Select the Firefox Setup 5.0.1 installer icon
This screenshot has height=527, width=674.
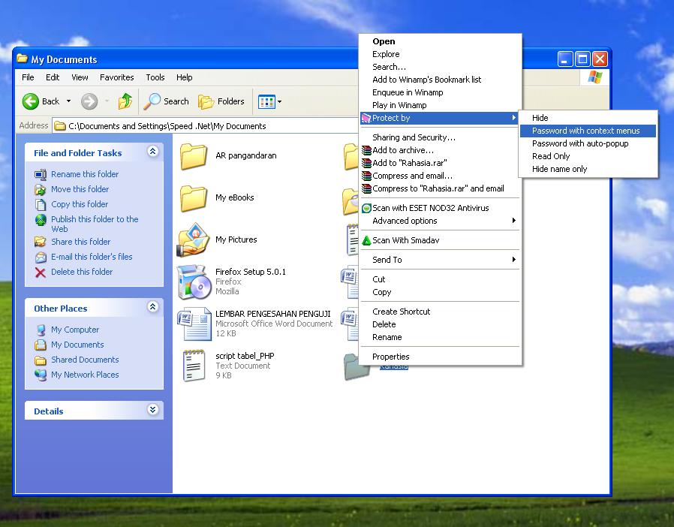tap(194, 282)
